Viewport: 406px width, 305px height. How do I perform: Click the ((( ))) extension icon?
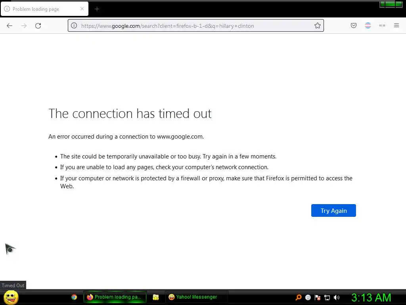pyautogui.click(x=382, y=25)
